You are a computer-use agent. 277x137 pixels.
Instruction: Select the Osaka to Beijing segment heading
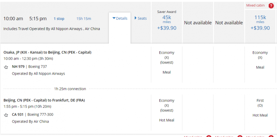(47, 52)
